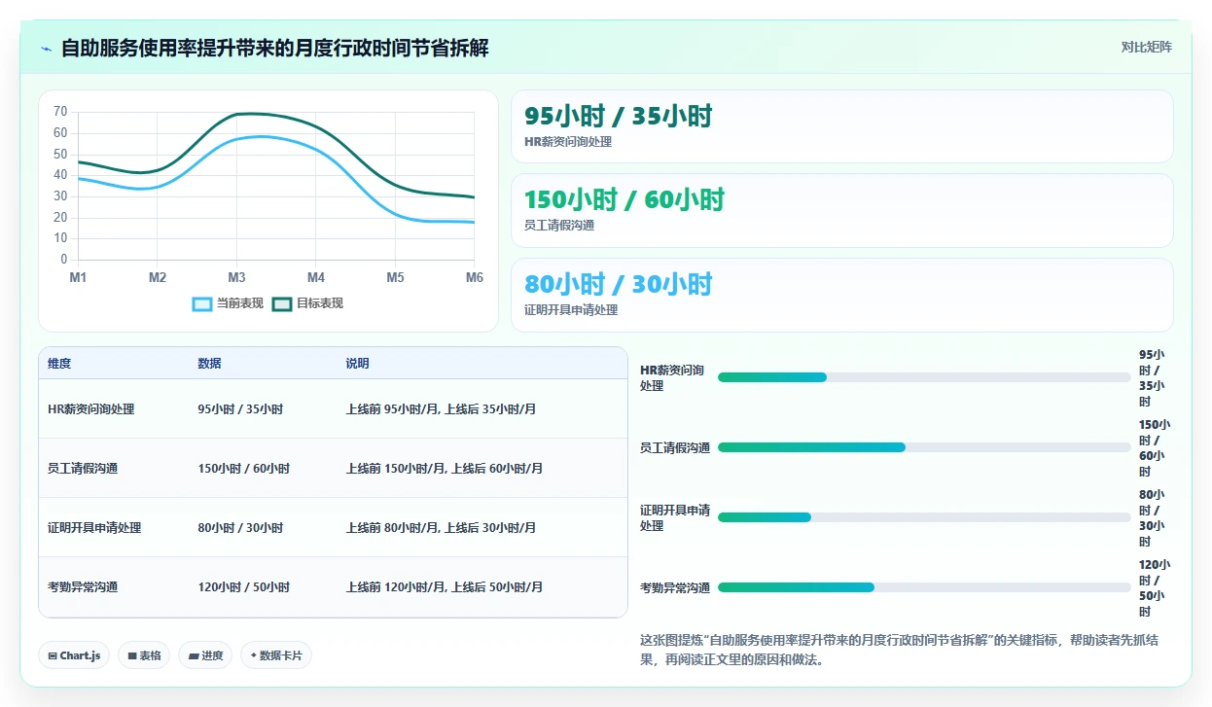Screen dimensions: 1212x707
Task: Toggle the 当前表现 legend swatch
Action: (x=202, y=303)
